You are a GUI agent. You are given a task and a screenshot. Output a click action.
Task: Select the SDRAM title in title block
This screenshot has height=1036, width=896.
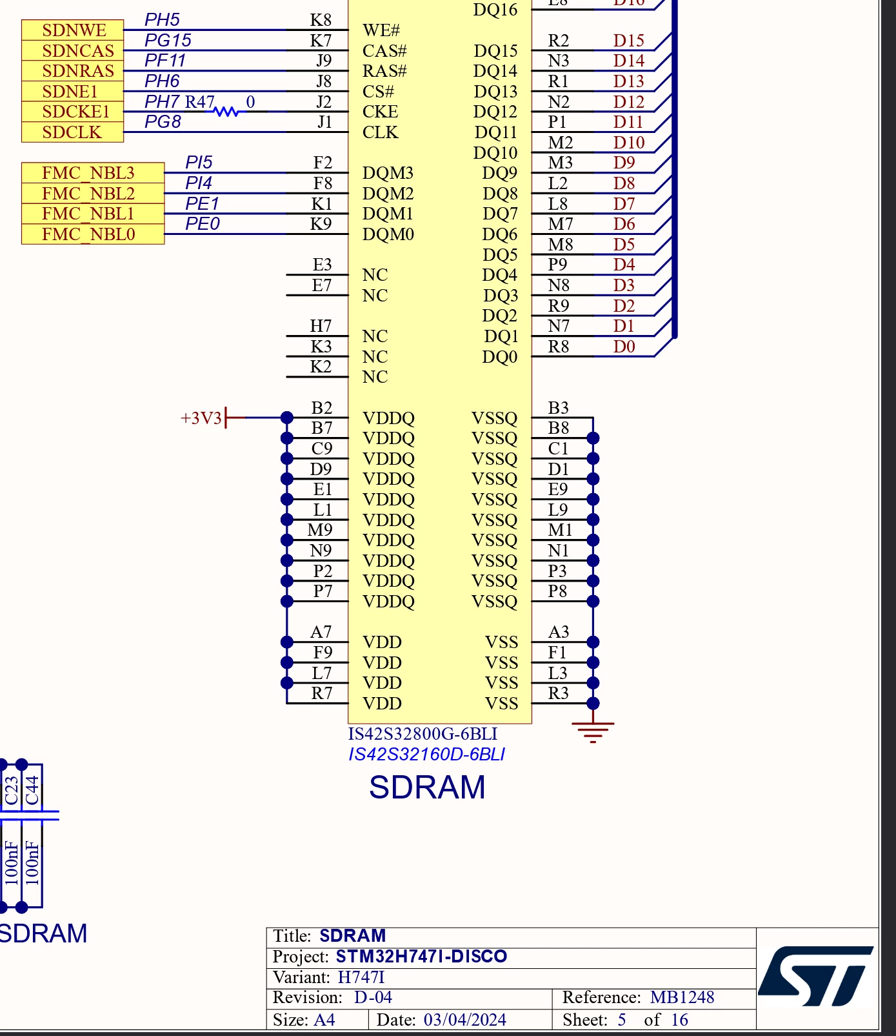353,936
